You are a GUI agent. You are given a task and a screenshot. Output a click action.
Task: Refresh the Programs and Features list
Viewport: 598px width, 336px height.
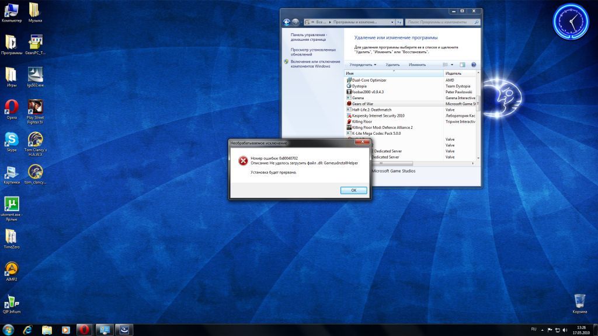(399, 22)
